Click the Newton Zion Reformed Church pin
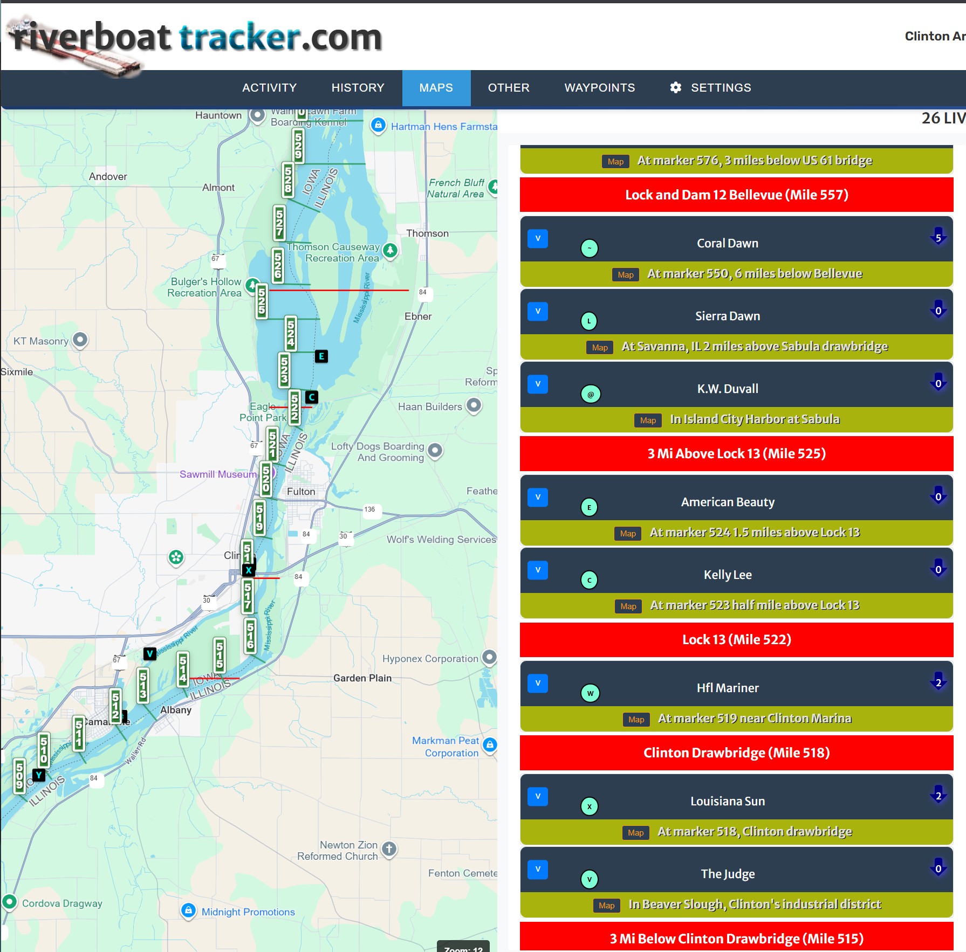 click(389, 849)
